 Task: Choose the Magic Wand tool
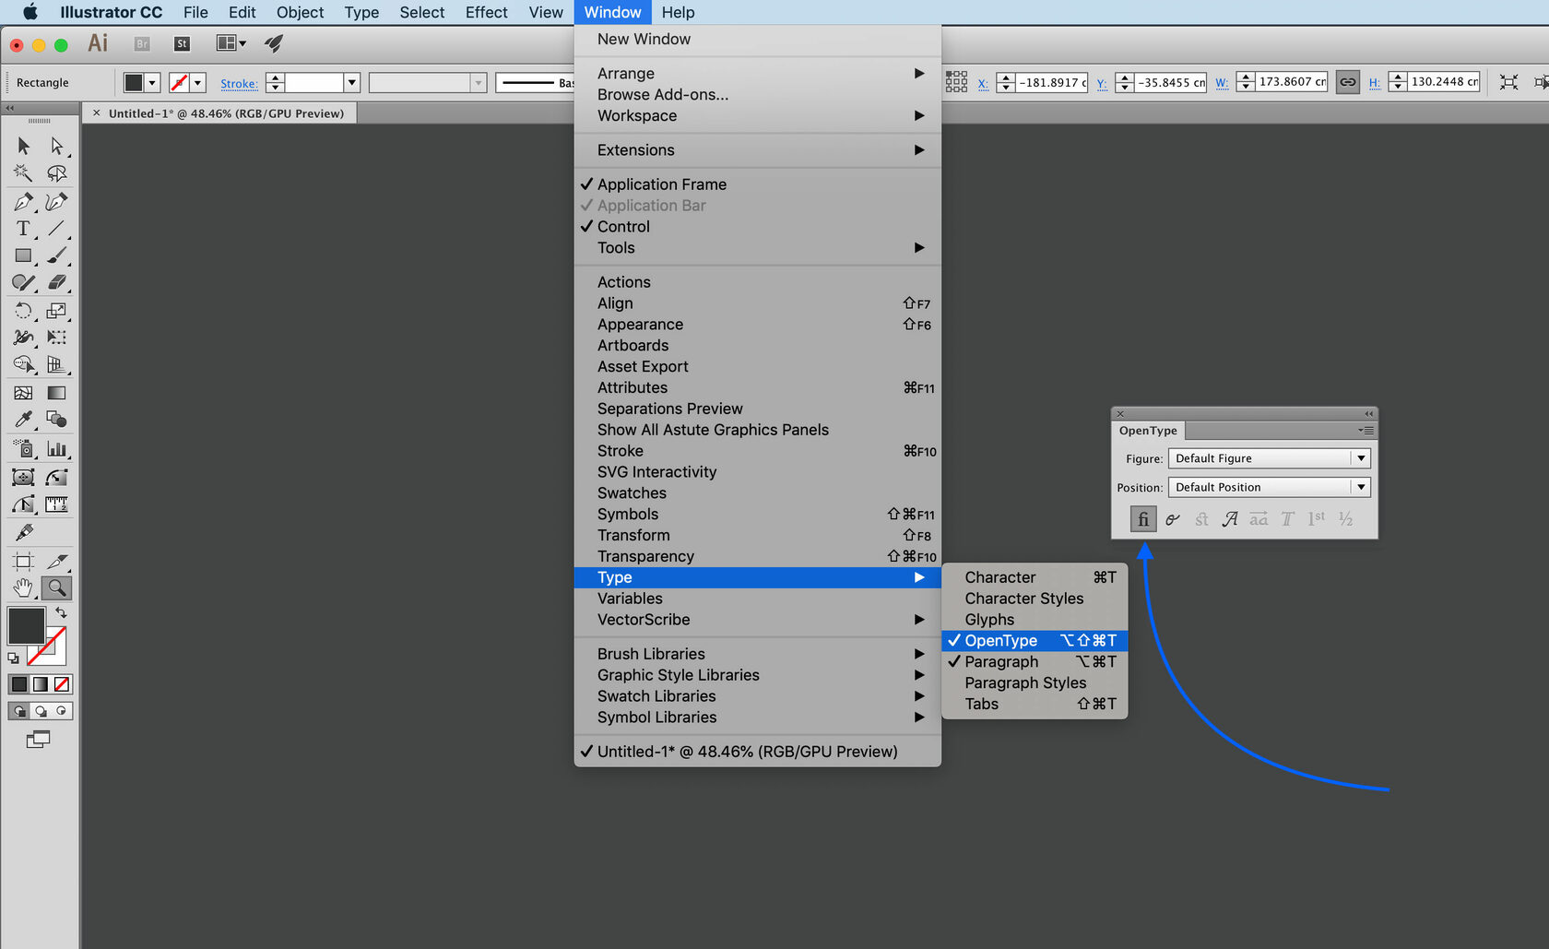[24, 173]
